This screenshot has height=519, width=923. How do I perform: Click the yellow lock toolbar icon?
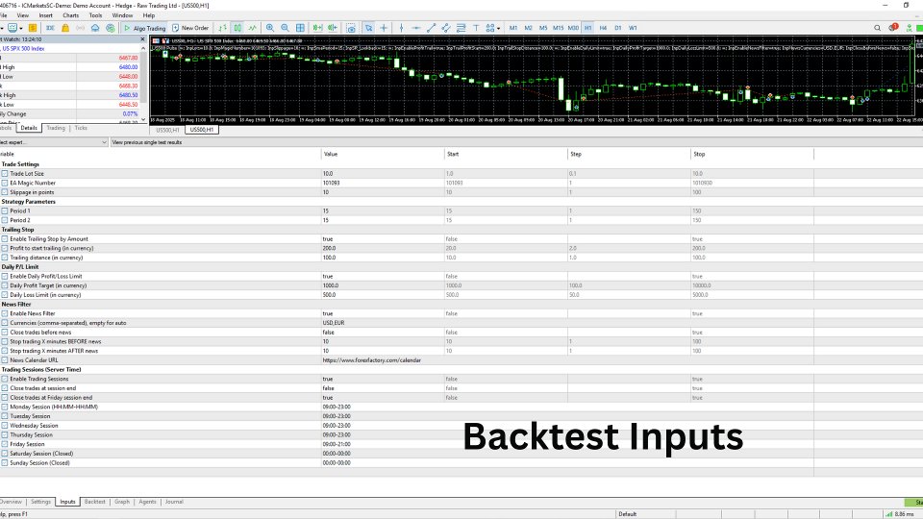(x=65, y=28)
